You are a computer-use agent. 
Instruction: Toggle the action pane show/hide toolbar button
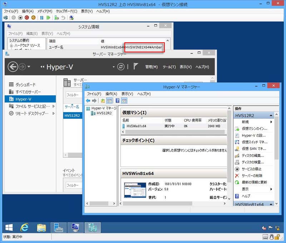point(124,101)
